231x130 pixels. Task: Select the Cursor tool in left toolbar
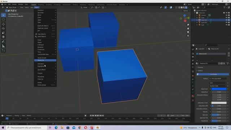3,19
